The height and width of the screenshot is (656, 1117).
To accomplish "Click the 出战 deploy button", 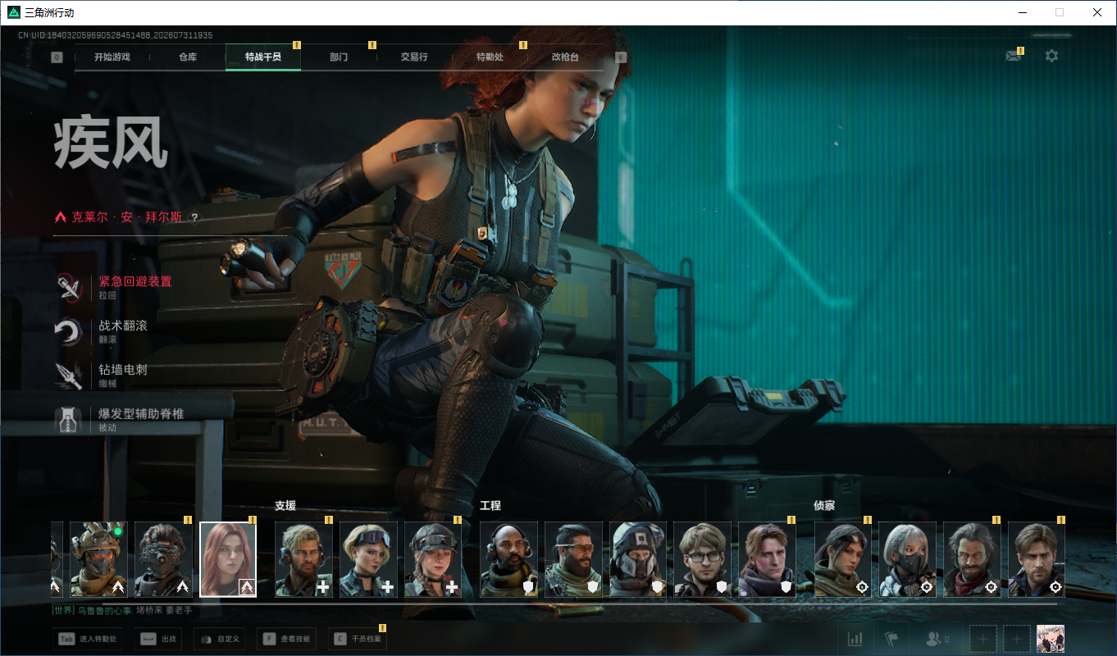I will coord(158,639).
